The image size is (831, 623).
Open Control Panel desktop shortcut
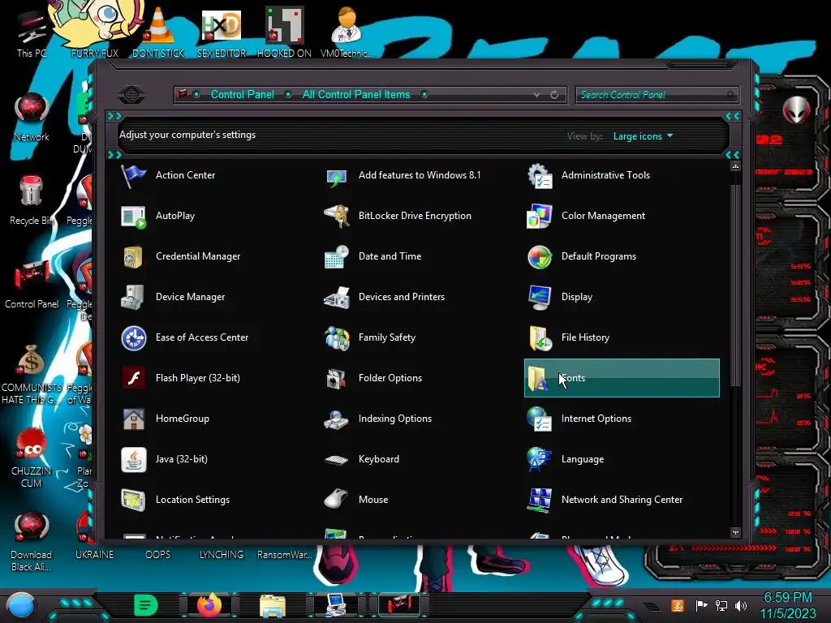32,285
